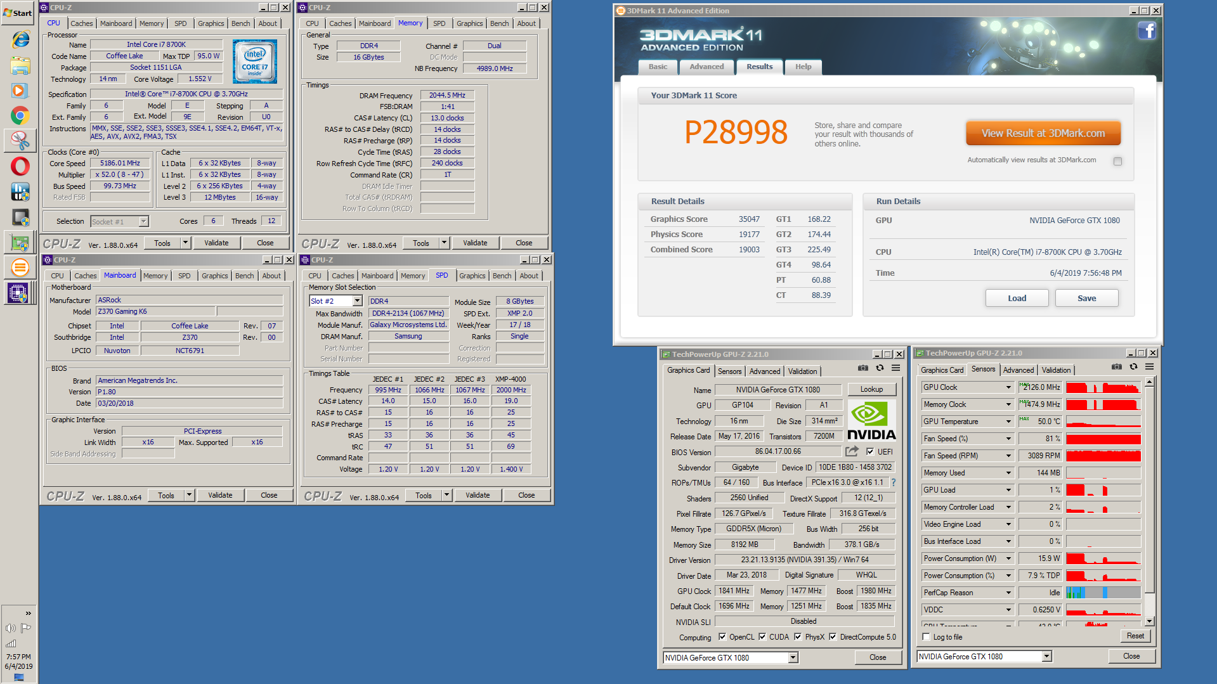Switch to the Basic tab in 3DMark

point(658,67)
